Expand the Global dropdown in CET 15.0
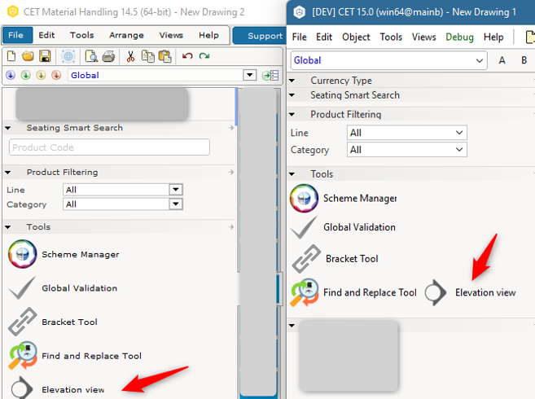Screen dimensions: 535x399 point(388,60)
